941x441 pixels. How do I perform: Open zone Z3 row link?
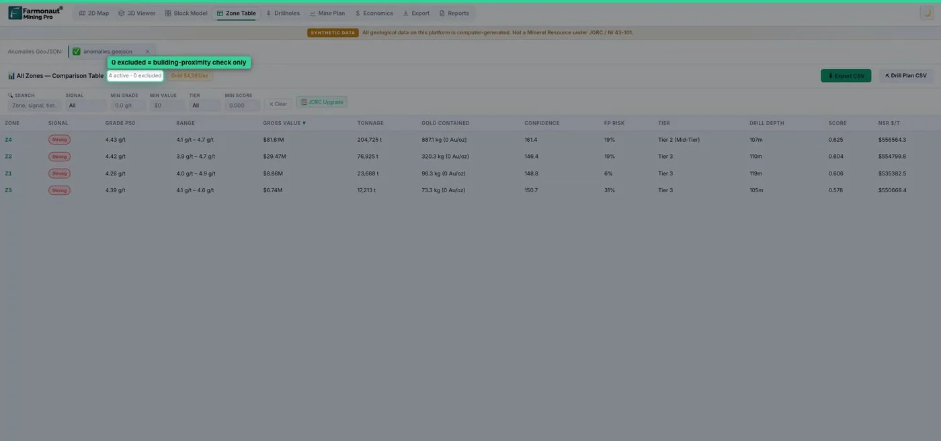[8, 190]
